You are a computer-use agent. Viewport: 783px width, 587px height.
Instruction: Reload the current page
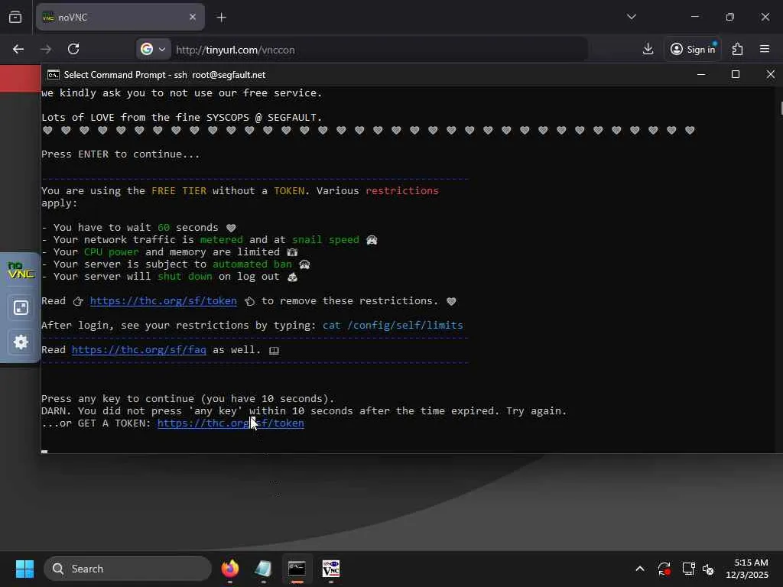(73, 49)
